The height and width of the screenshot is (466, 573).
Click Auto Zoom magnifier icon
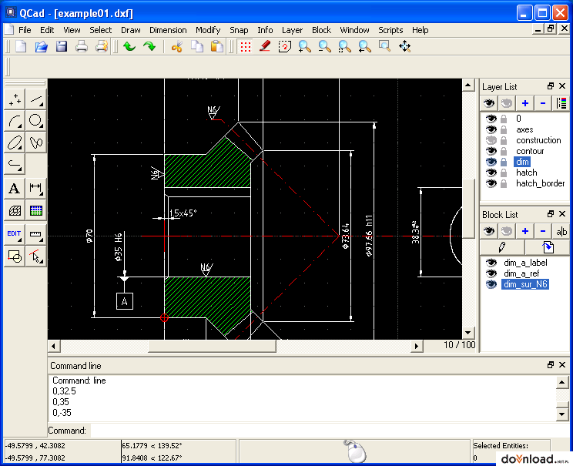[x=344, y=46]
